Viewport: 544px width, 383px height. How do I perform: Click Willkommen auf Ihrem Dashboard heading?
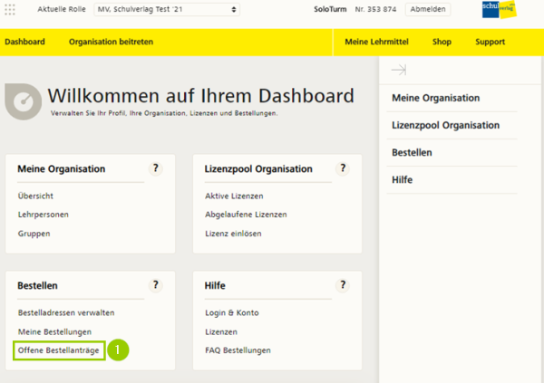(x=201, y=96)
